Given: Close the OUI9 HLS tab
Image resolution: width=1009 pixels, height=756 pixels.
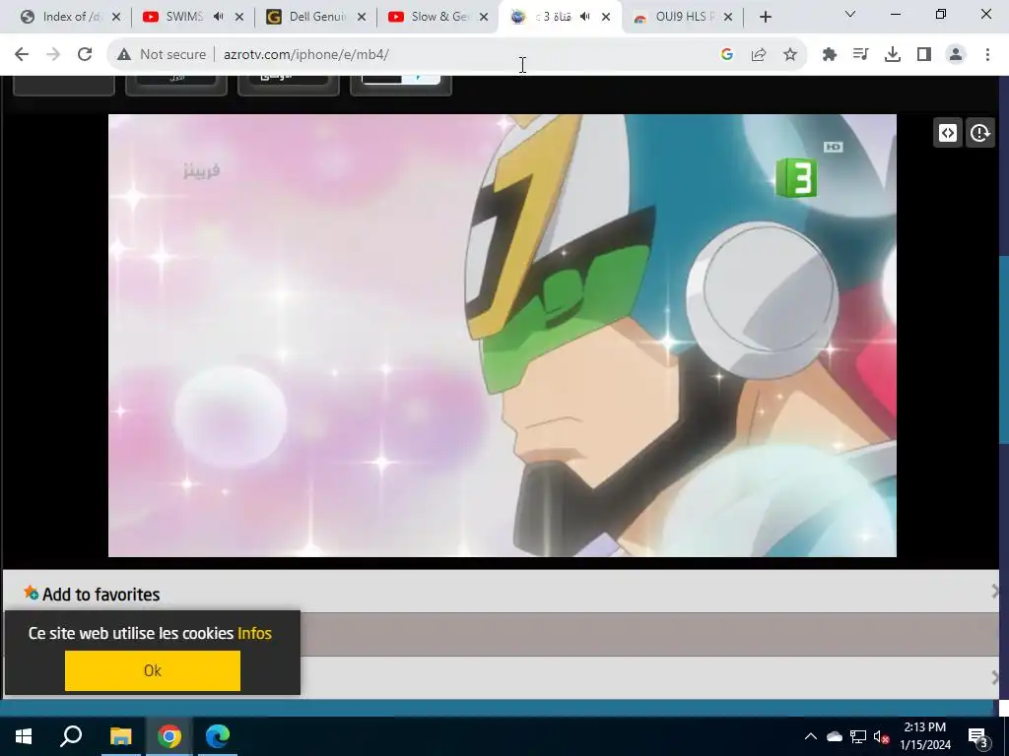Looking at the screenshot, I should (728, 17).
